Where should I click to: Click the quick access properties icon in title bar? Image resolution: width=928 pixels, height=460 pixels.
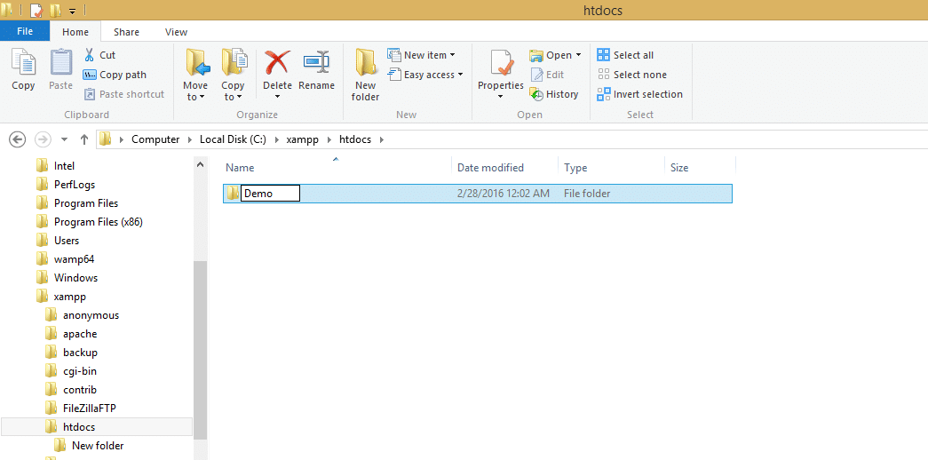pyautogui.click(x=36, y=10)
